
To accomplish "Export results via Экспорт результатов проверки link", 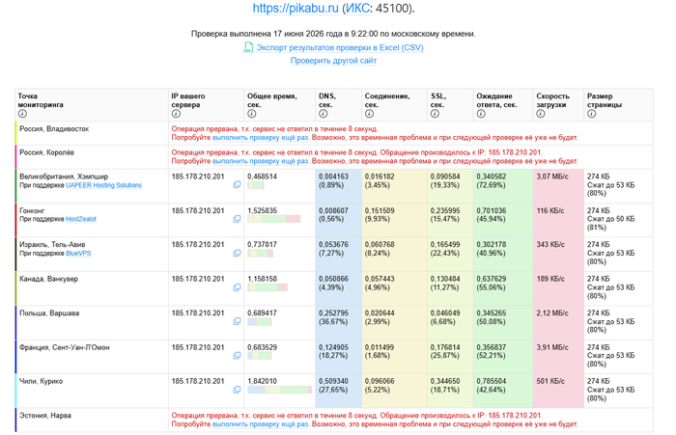I will click(340, 47).
